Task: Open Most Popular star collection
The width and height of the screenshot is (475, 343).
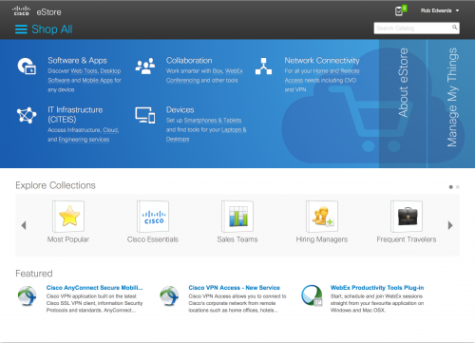Action: (x=68, y=217)
